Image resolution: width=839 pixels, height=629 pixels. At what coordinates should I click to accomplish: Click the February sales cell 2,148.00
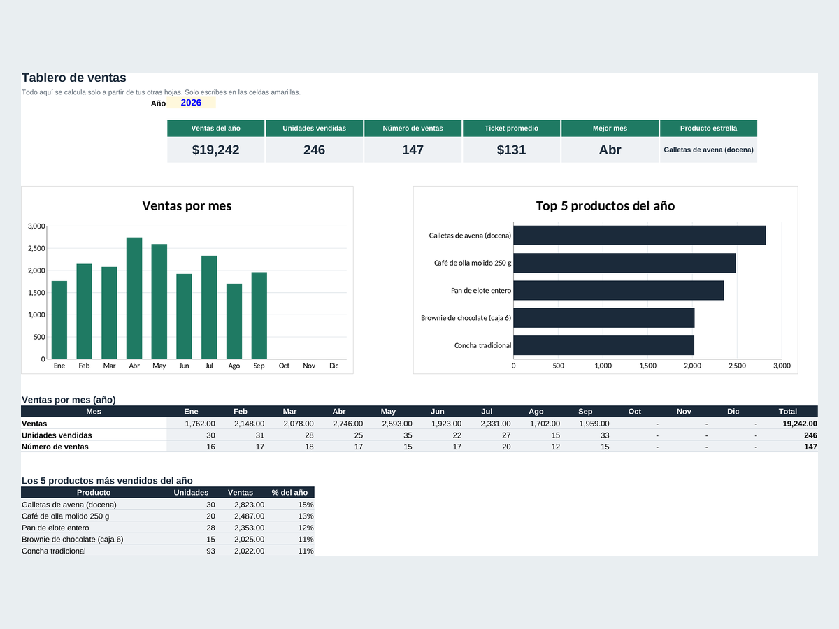point(241,424)
